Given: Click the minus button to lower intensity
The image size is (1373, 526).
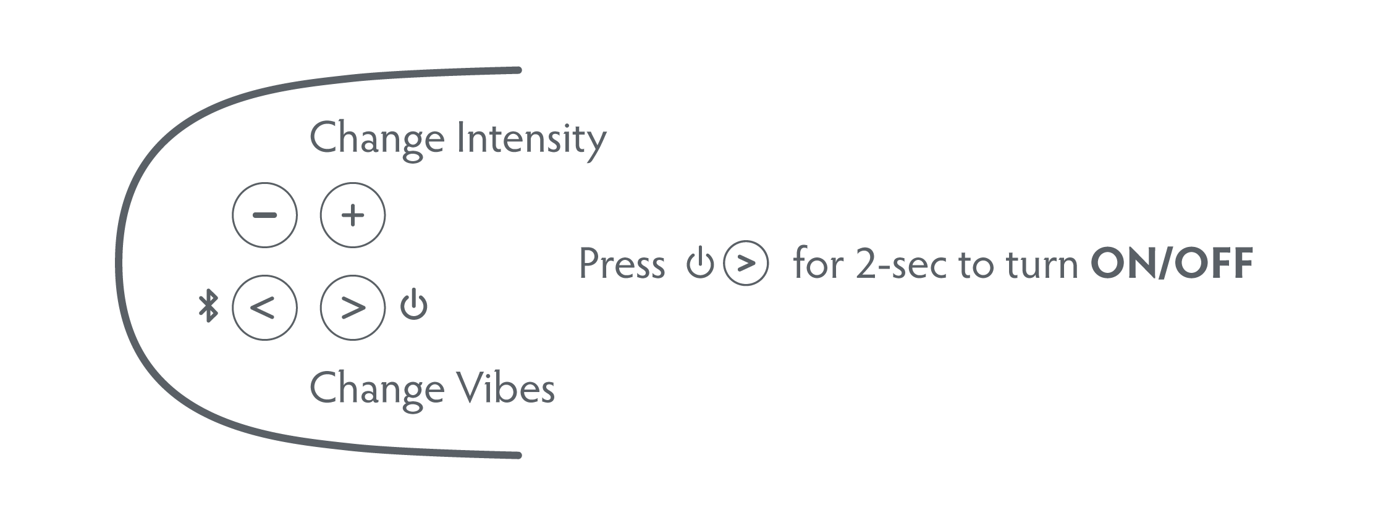Looking at the screenshot, I should (x=264, y=215).
